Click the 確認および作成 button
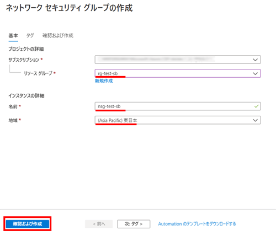Viewport: 276px width, 231px height. click(x=28, y=224)
